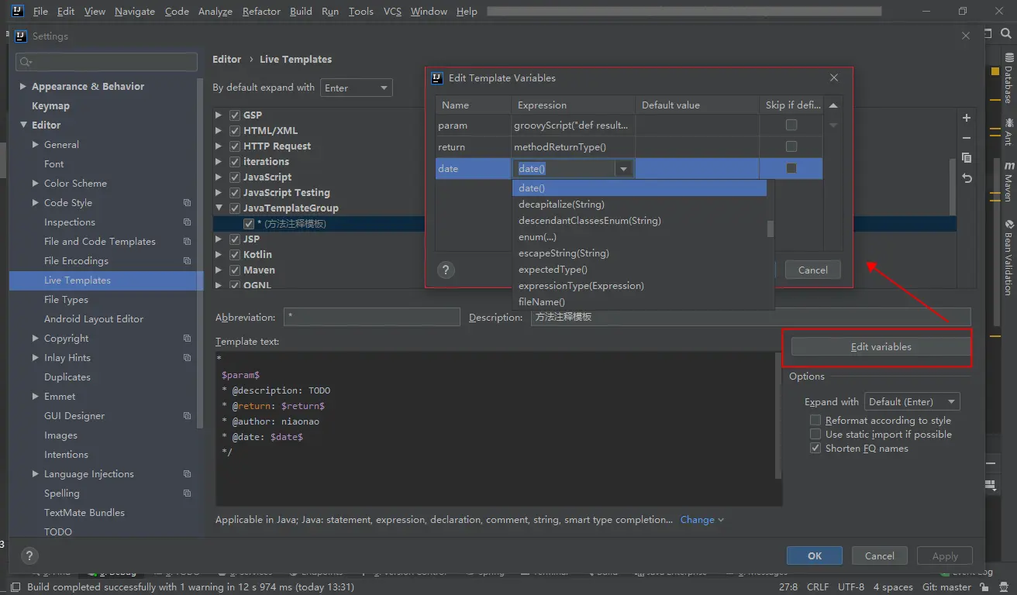Check Skip if defined for param row
The image size is (1017, 595).
click(x=791, y=125)
